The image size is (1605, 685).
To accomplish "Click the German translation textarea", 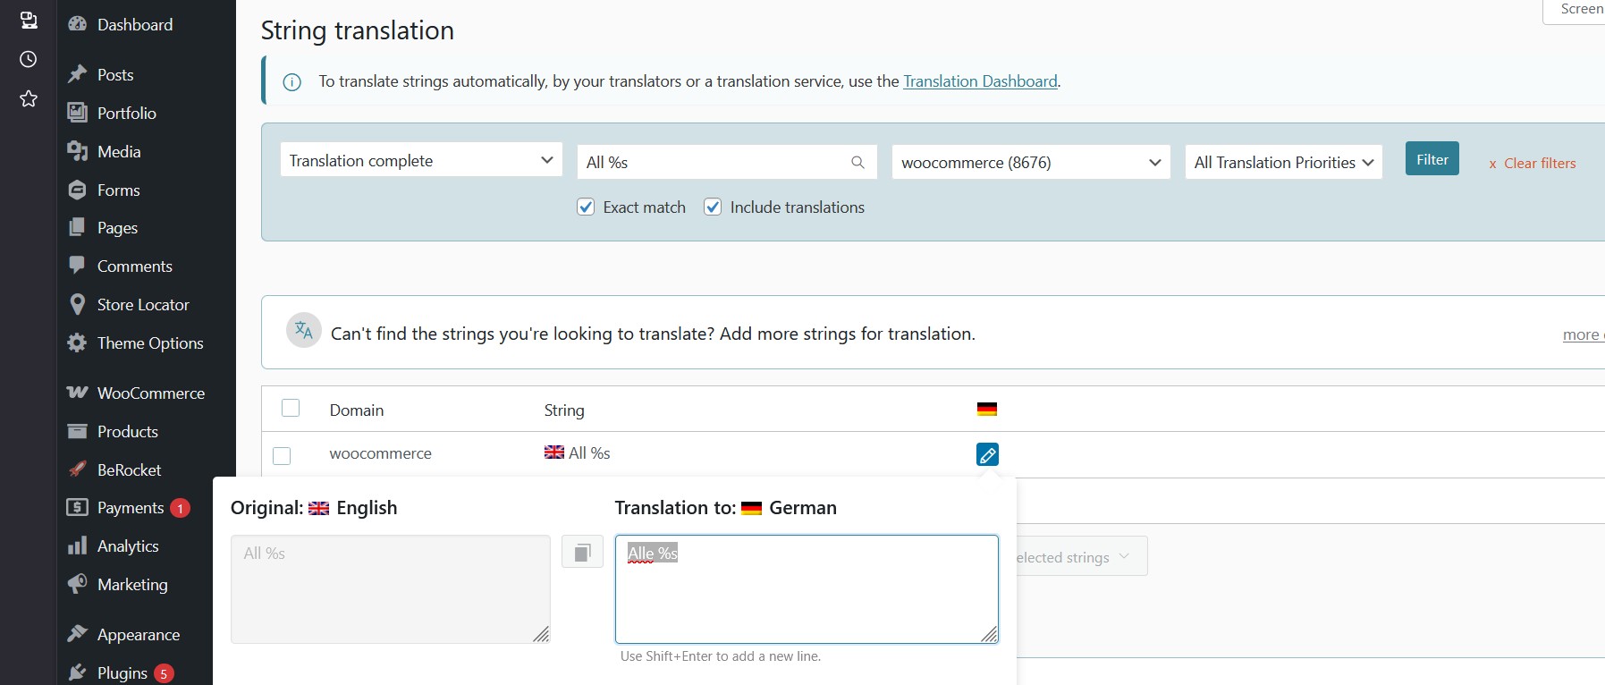I will pos(807,589).
